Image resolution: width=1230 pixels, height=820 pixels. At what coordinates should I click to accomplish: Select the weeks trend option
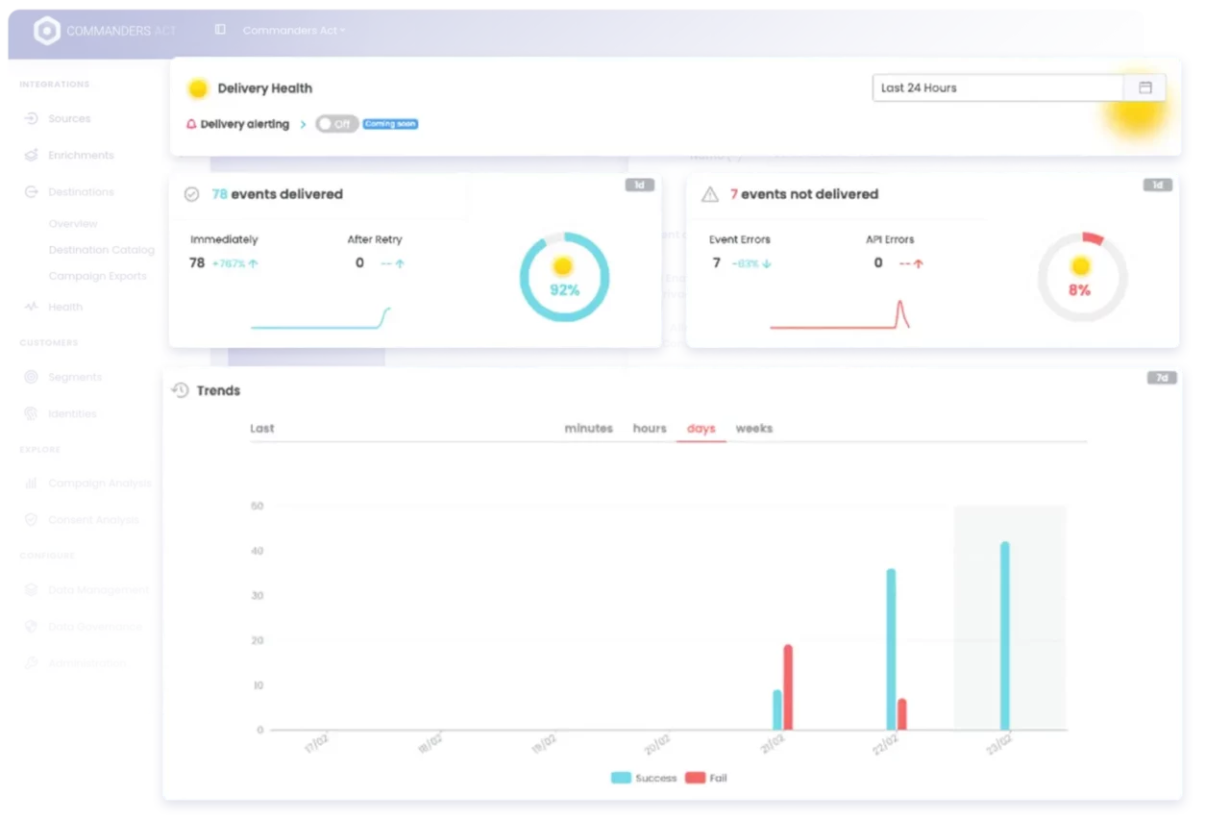point(753,429)
